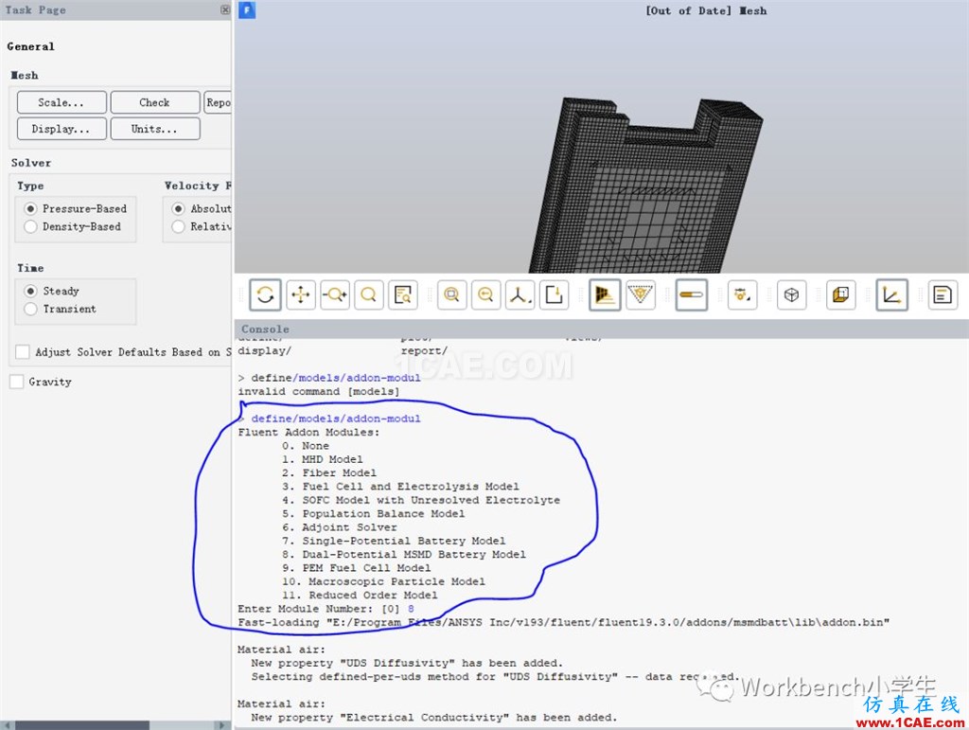This screenshot has width=969, height=730.
Task: Click the Scale... mesh button
Action: [x=62, y=102]
